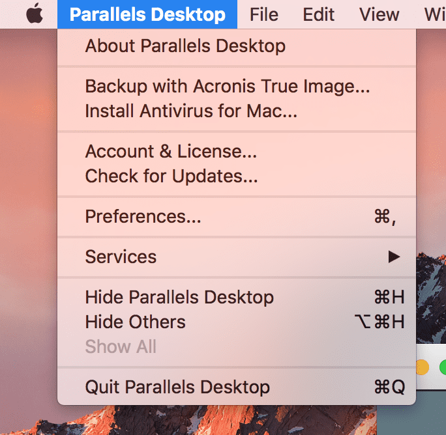Open the Apple menu
This screenshot has height=435, width=446.
coord(35,14)
